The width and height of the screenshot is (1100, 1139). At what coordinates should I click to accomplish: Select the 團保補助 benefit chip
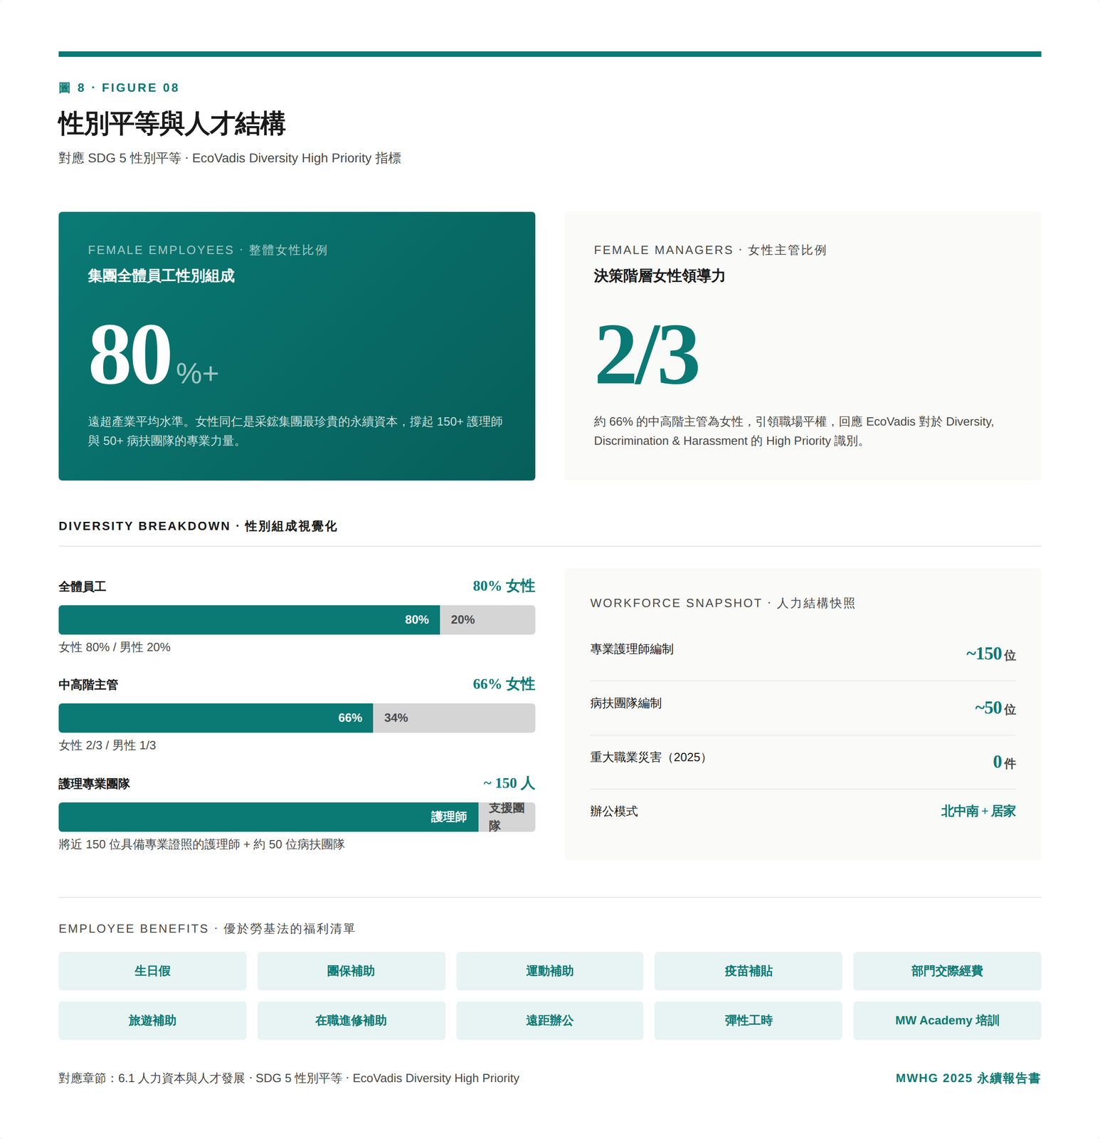click(x=351, y=971)
